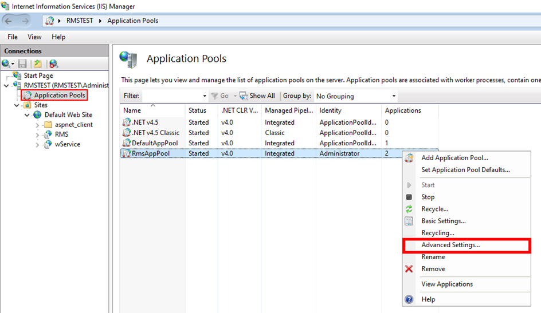Click the Save connections disk icon
Image resolution: width=541 pixels, height=313 pixels.
point(22,64)
